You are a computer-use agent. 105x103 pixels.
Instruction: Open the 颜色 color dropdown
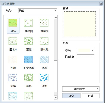coord(85,51)
